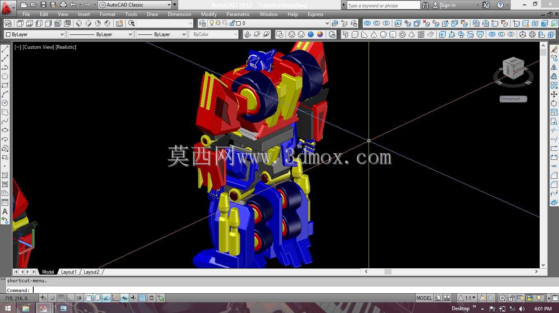The width and height of the screenshot is (559, 313).
Task: Toggle Grid Display in status bar
Action: click(61, 298)
